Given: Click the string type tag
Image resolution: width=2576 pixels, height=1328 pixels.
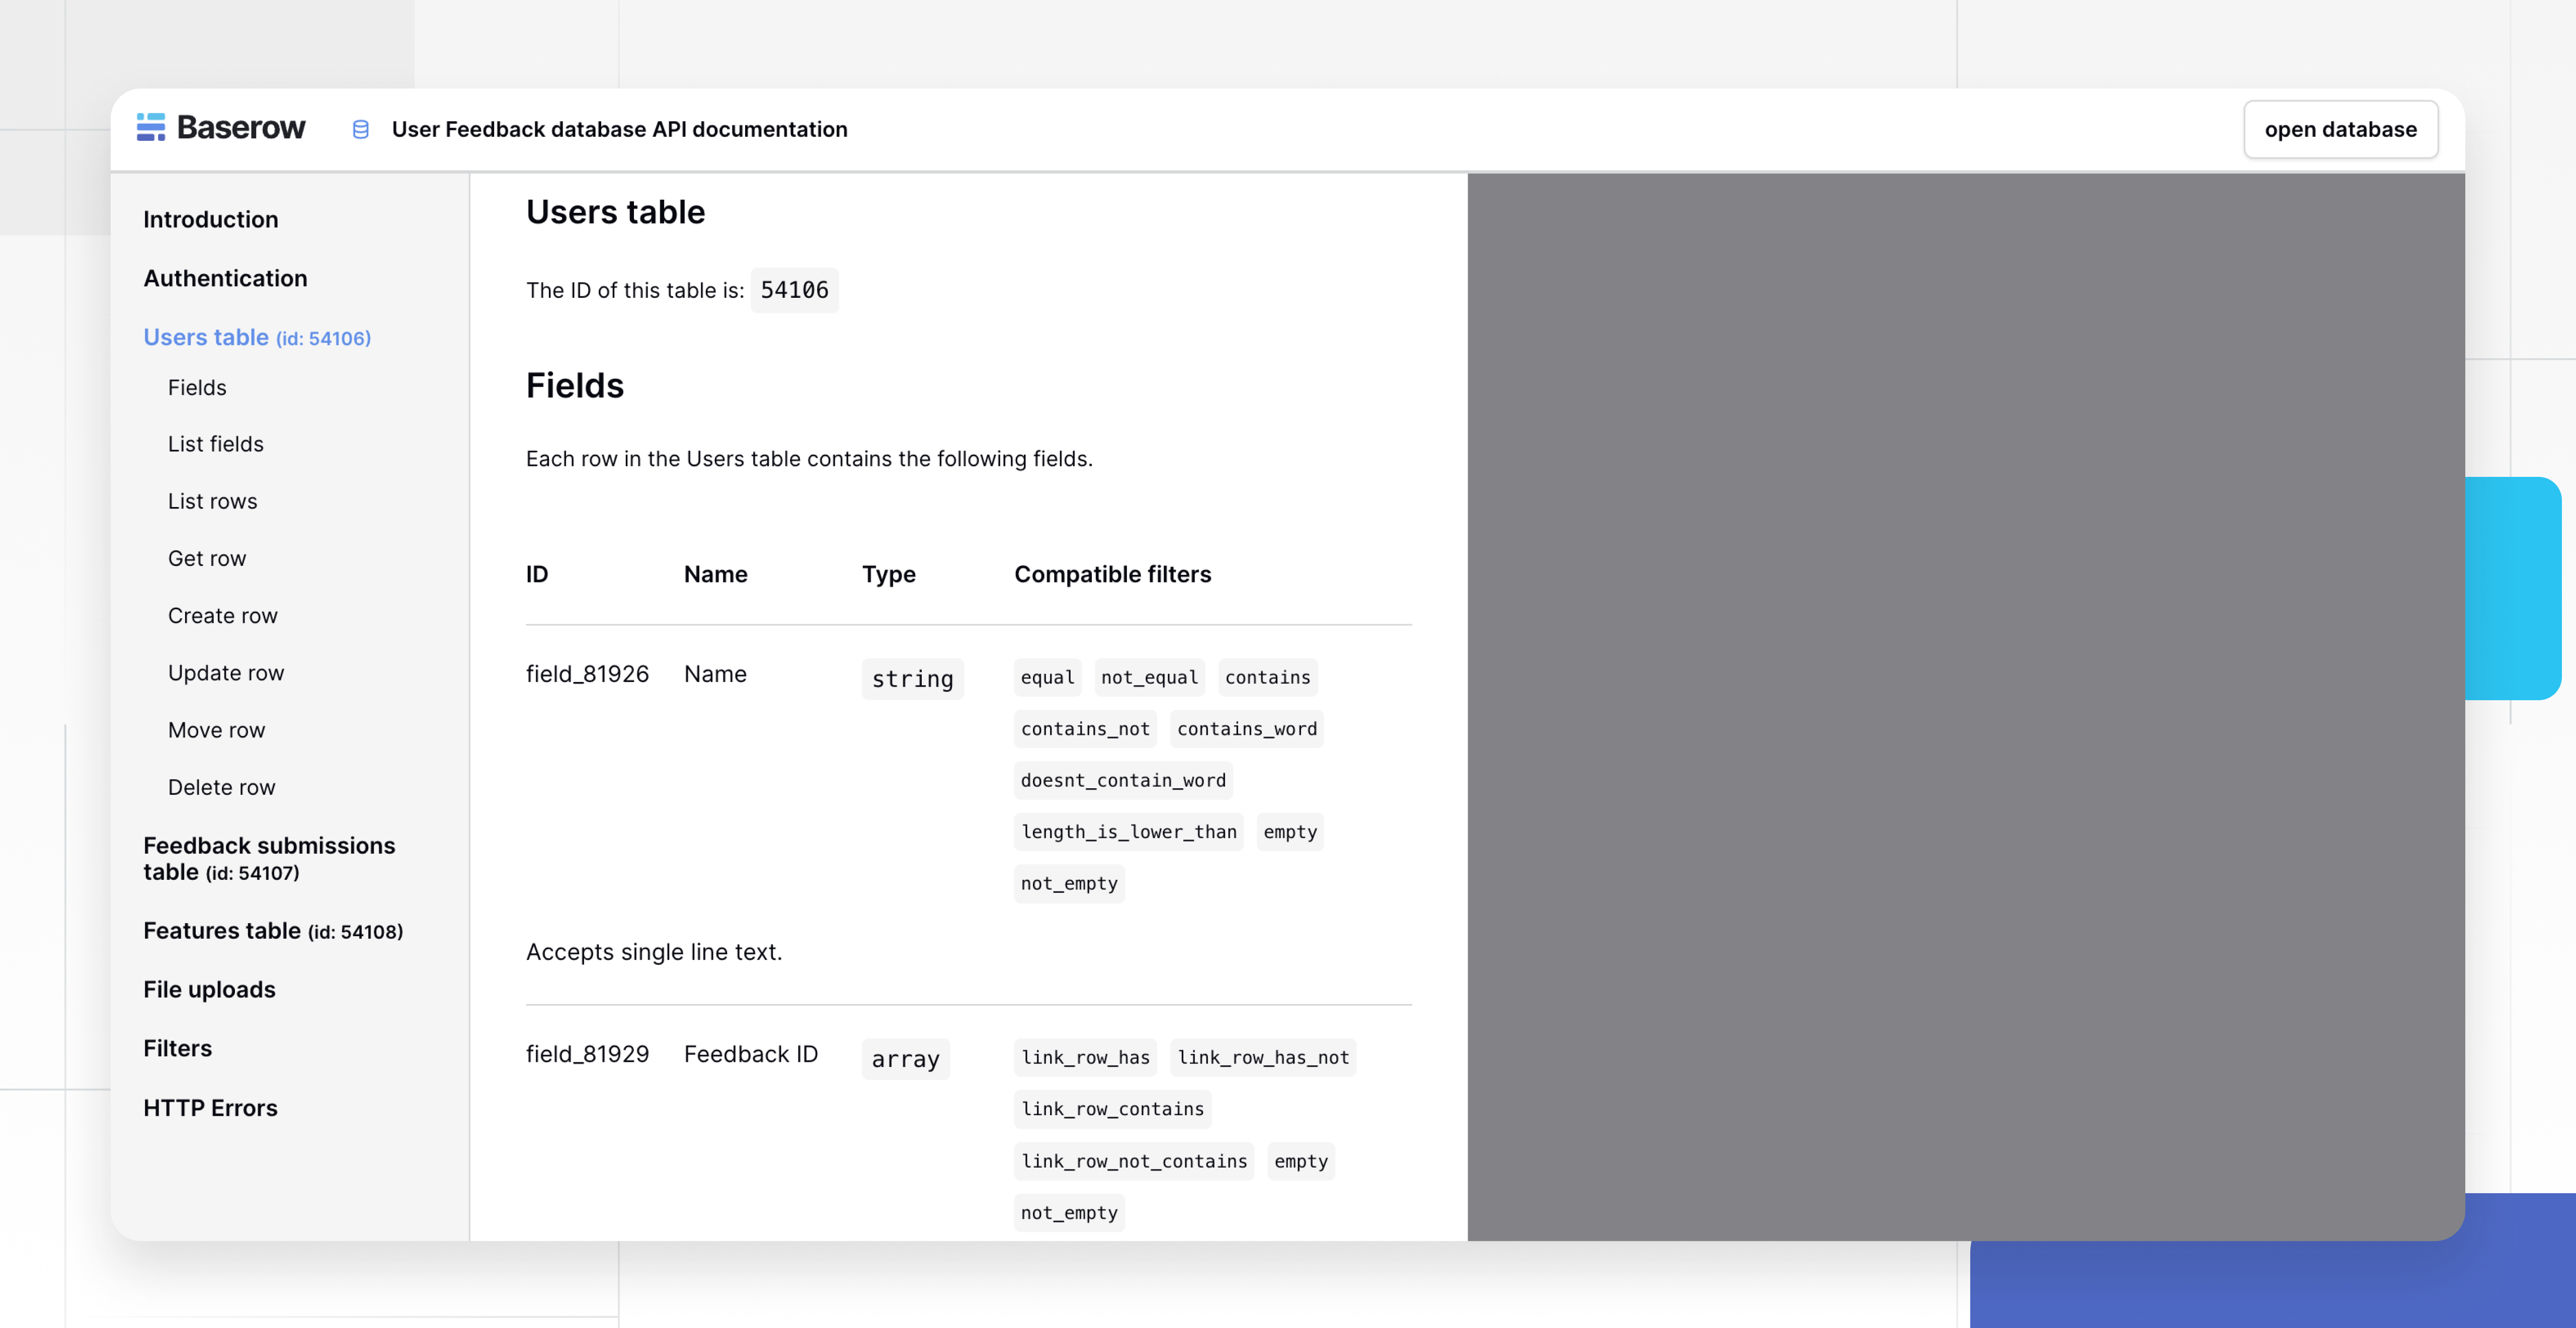Looking at the screenshot, I should (x=912, y=679).
